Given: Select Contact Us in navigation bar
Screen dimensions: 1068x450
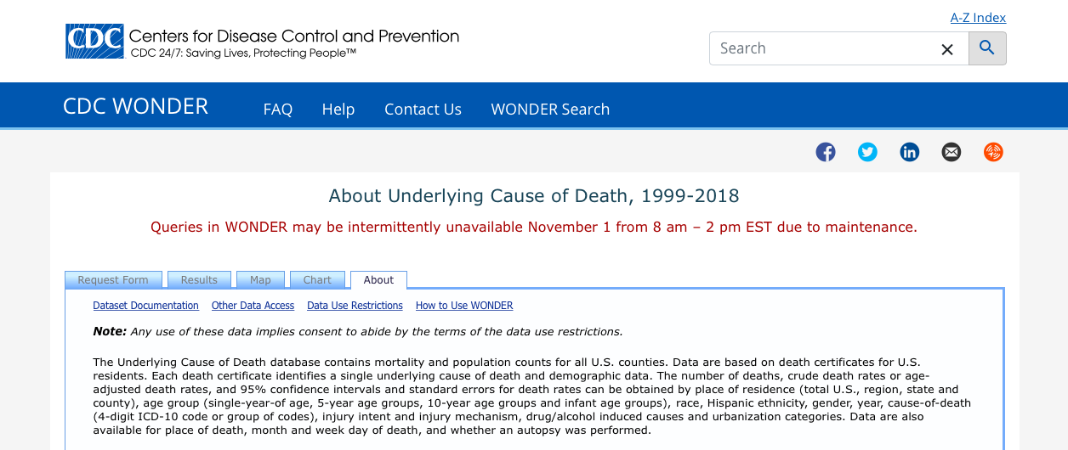Looking at the screenshot, I should point(423,110).
